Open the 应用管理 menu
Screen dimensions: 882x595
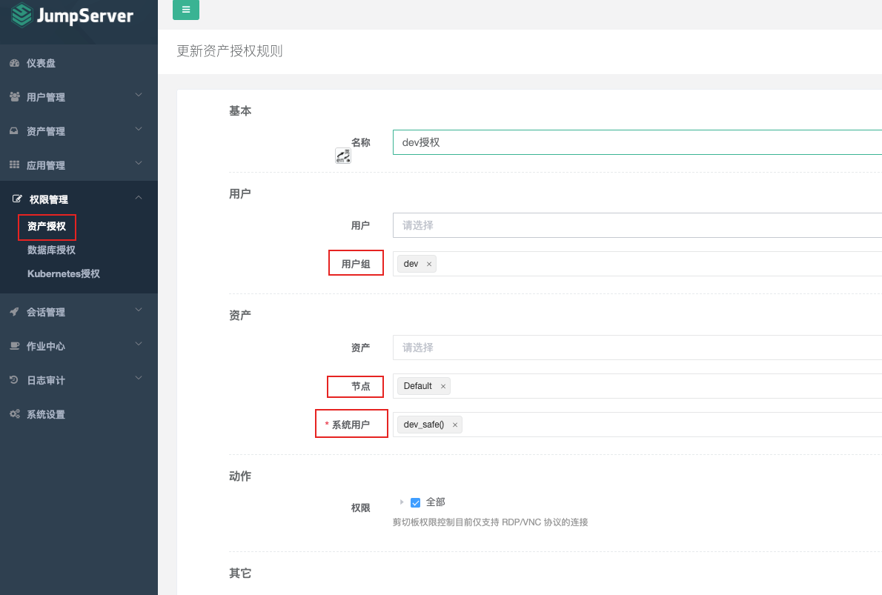click(x=79, y=164)
